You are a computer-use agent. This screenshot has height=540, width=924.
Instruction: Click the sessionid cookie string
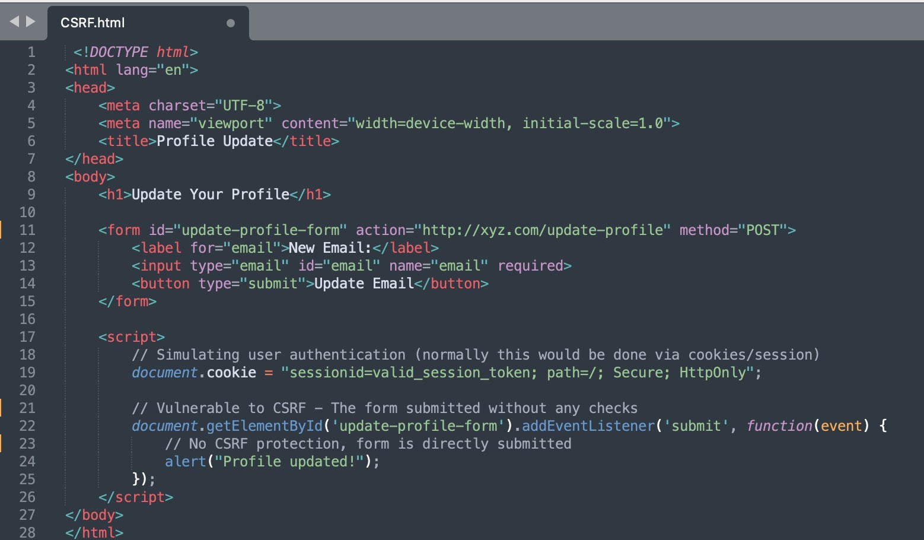click(x=517, y=373)
